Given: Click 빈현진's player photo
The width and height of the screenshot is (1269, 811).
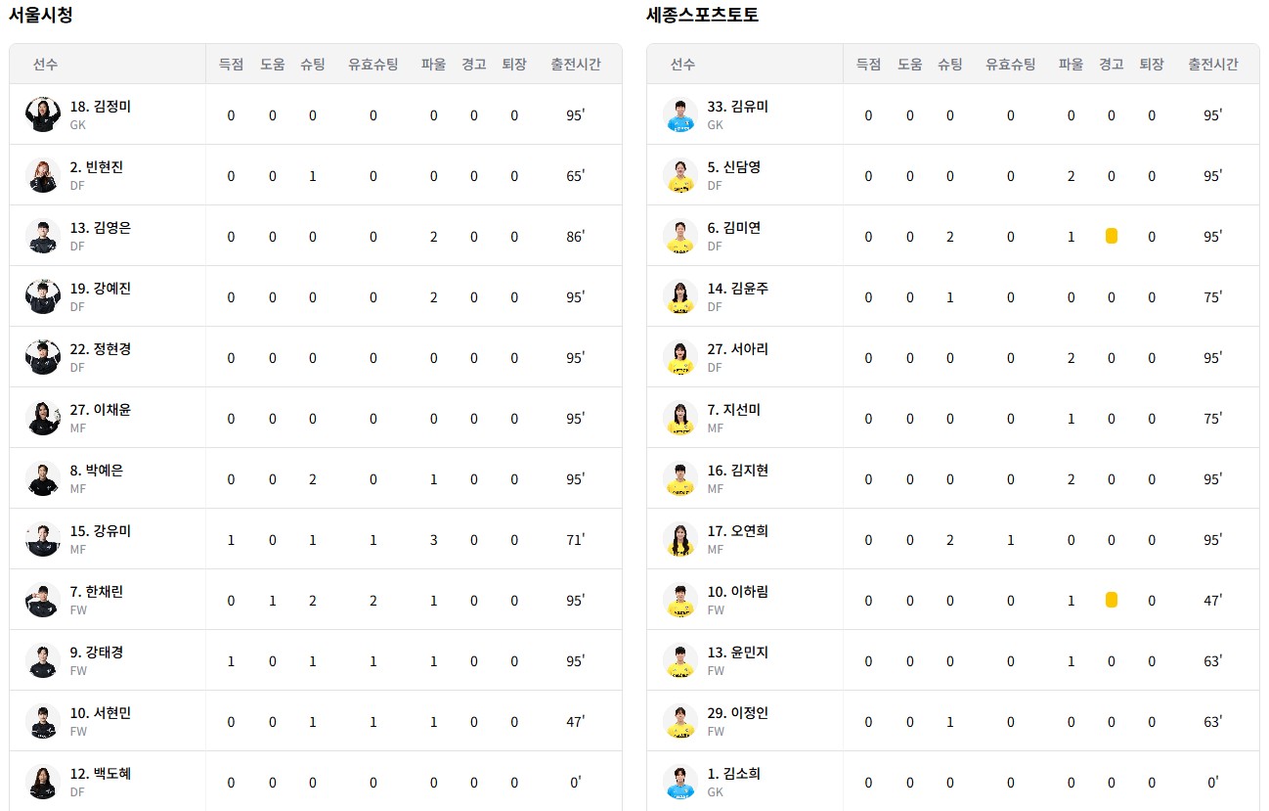Looking at the screenshot, I should (43, 175).
